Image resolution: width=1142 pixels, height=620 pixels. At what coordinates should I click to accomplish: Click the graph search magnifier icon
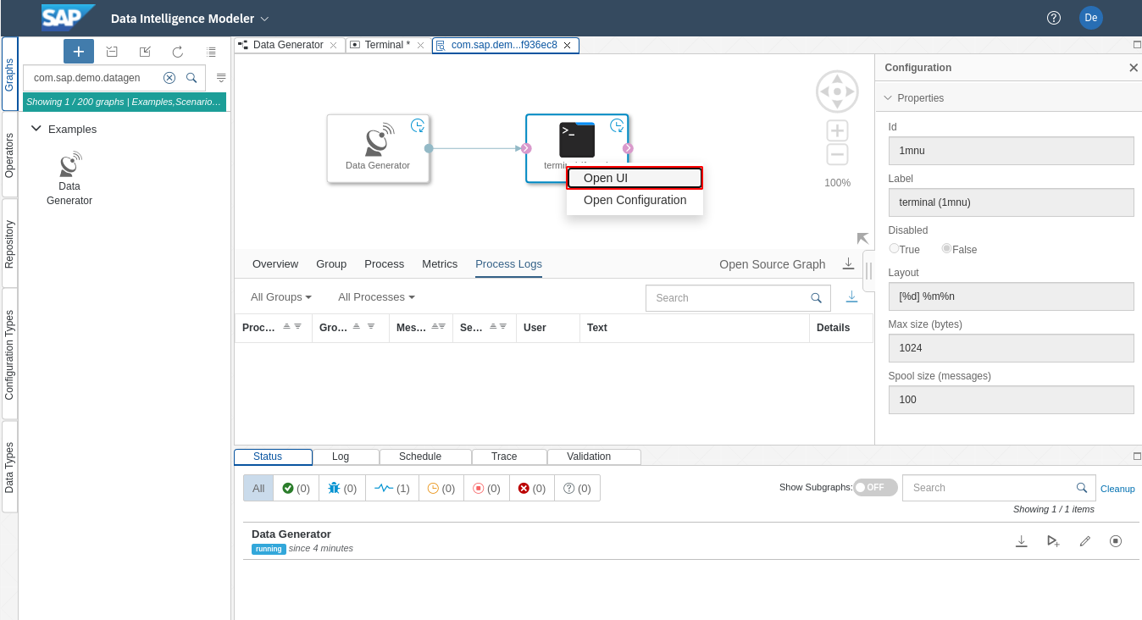(191, 77)
